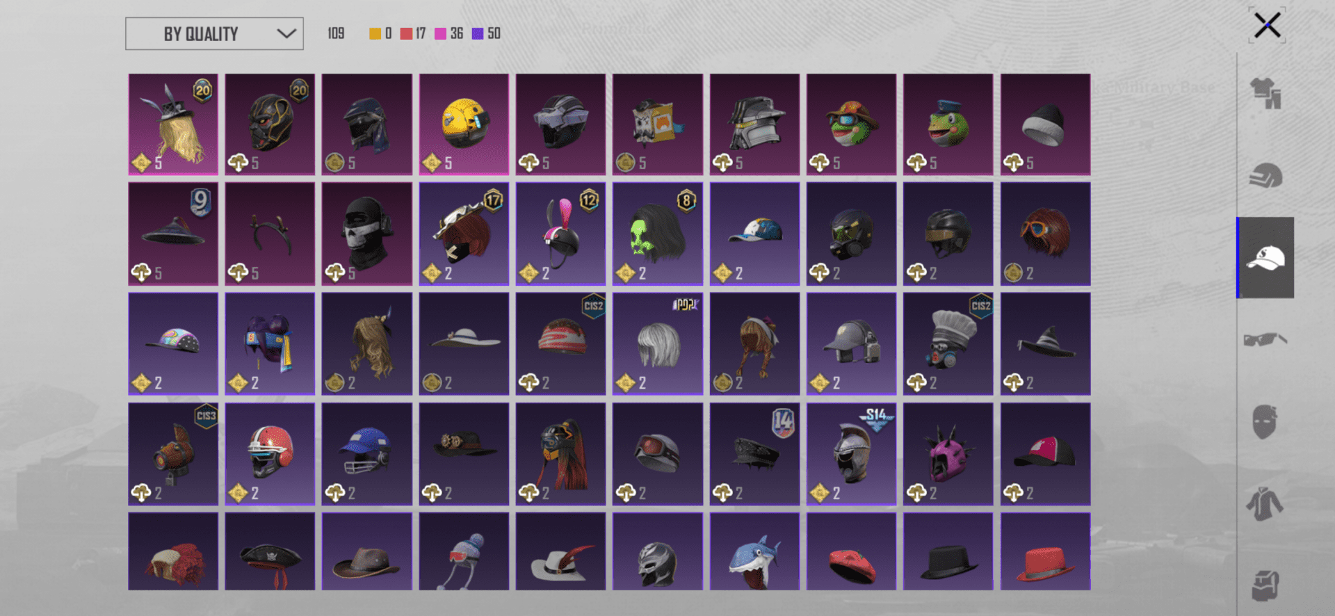Open the jacket category icon

coord(1265,503)
